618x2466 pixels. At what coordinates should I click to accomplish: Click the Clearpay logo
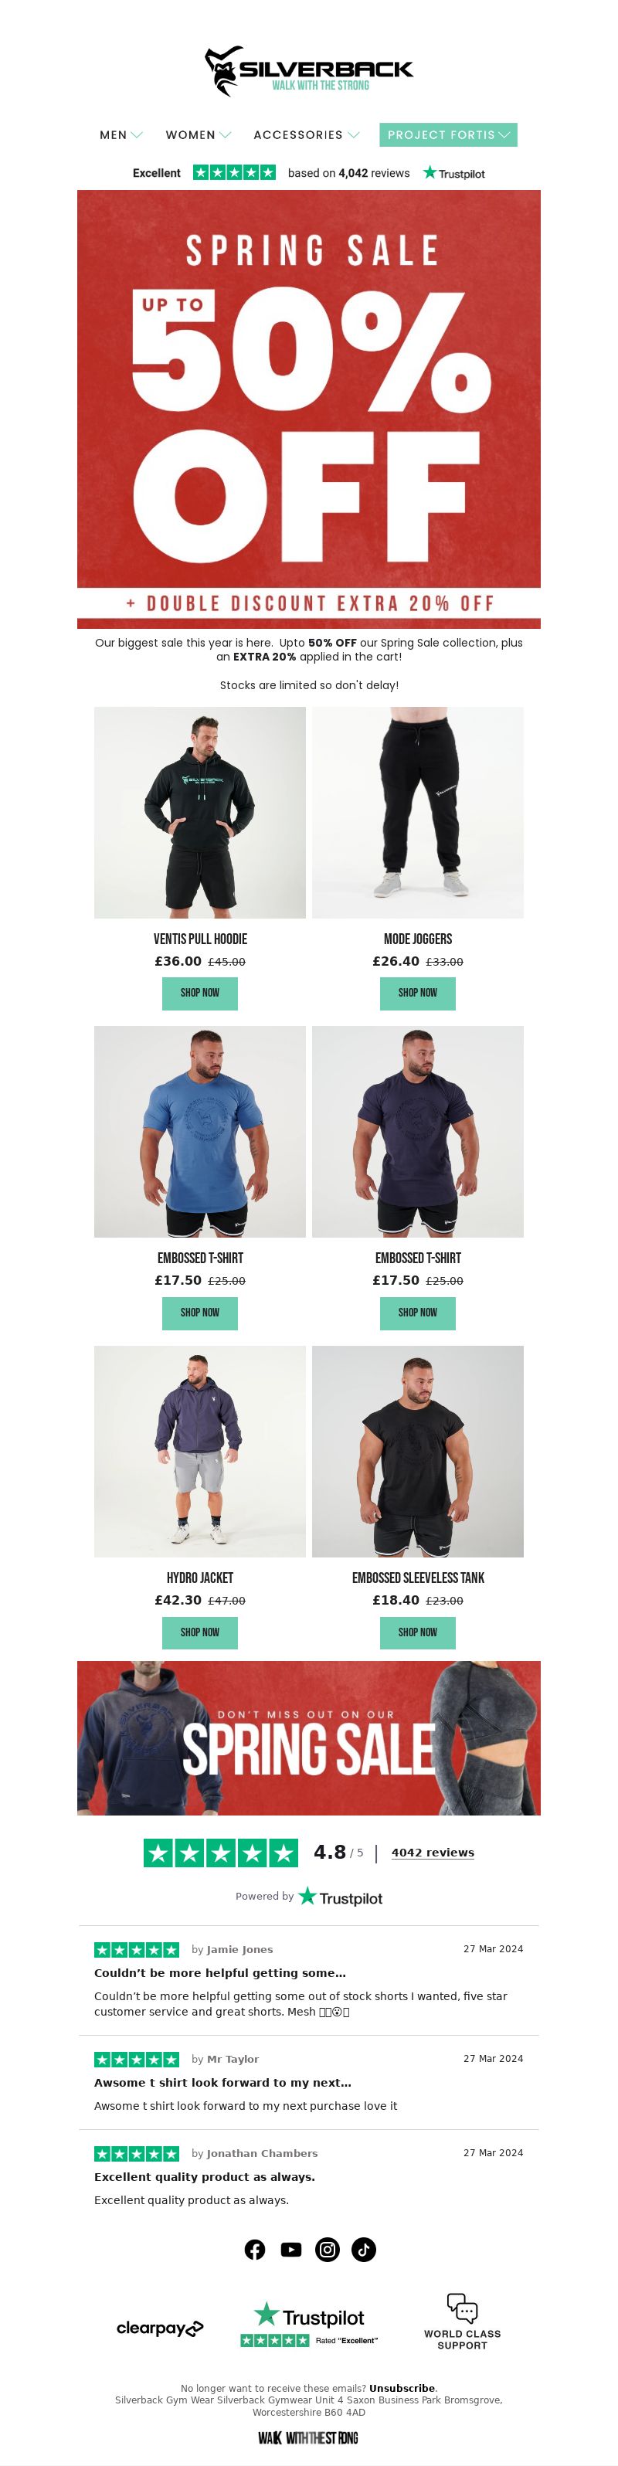[160, 2328]
